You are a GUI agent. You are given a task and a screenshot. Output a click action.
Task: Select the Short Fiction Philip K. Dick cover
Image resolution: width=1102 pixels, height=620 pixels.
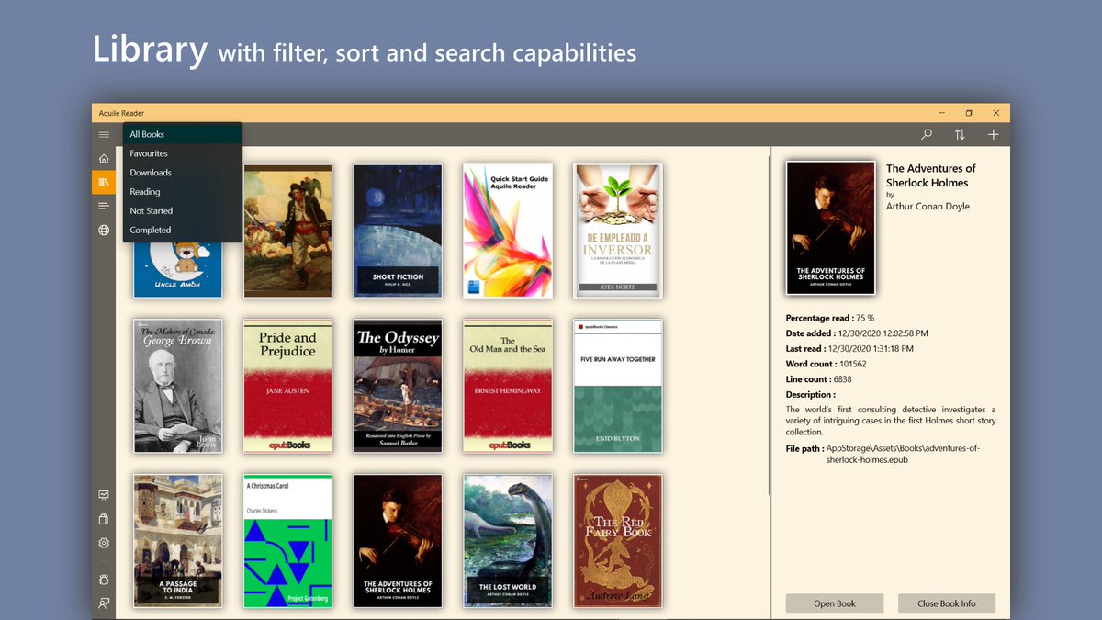pos(399,231)
